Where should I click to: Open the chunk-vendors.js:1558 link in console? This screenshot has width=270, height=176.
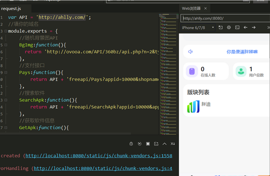[x=99, y=156]
